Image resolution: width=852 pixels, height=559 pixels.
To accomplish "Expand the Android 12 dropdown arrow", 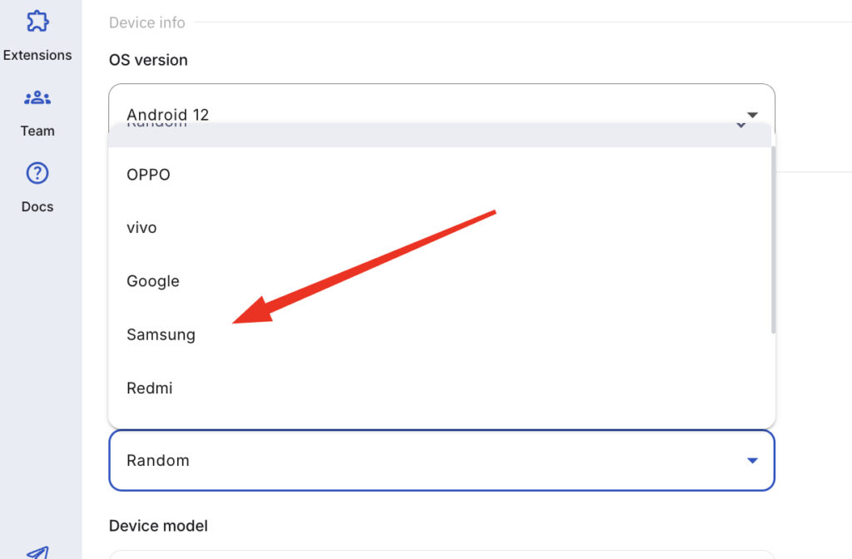I will [752, 115].
